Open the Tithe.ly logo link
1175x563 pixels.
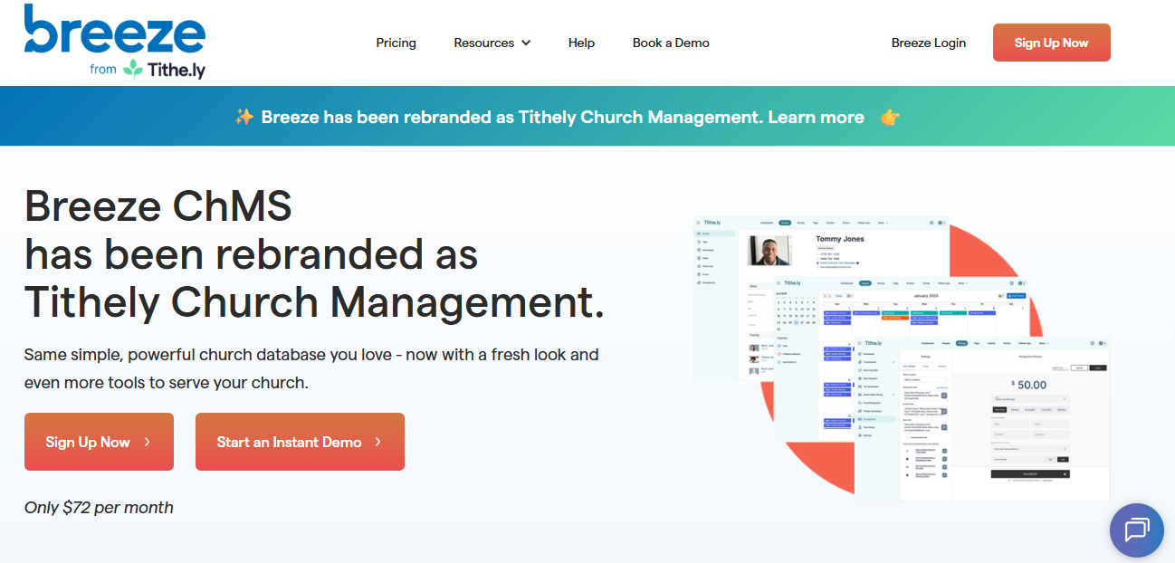[x=164, y=69]
